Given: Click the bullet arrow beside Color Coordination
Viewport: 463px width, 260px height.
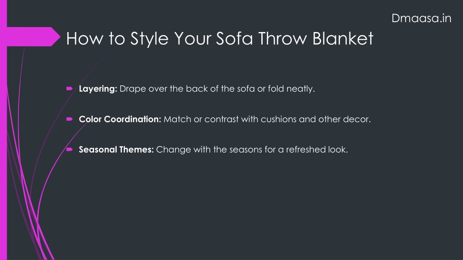Looking at the screenshot, I should click(69, 119).
